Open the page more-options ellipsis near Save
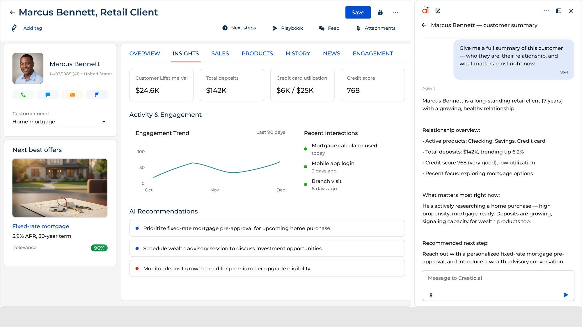The image size is (582, 327). pos(395,12)
